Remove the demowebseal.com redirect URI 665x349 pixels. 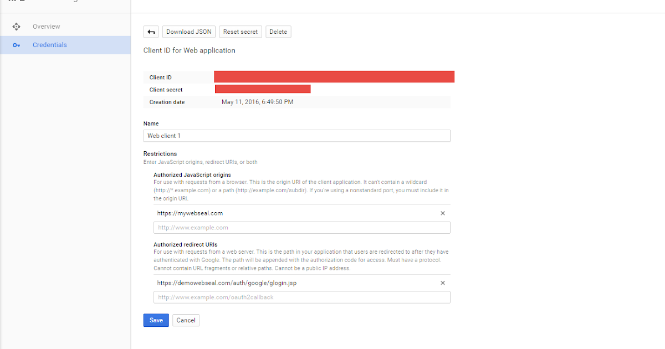(443, 283)
